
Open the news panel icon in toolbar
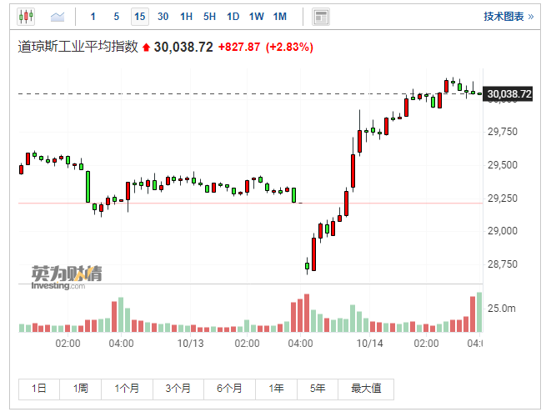coord(320,17)
